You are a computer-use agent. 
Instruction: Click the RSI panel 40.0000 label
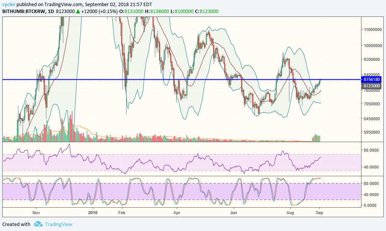point(371,167)
